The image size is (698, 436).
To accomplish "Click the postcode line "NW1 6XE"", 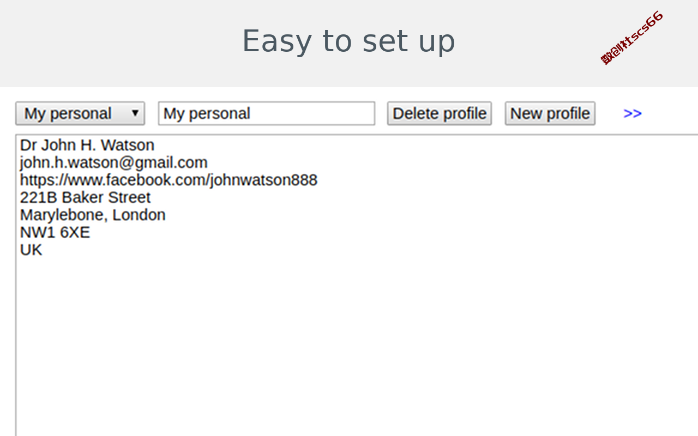I will coord(55,232).
